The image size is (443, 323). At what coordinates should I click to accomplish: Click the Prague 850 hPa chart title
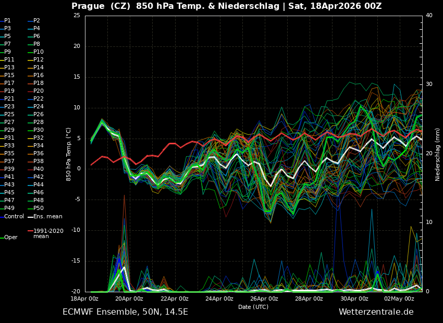click(226, 6)
